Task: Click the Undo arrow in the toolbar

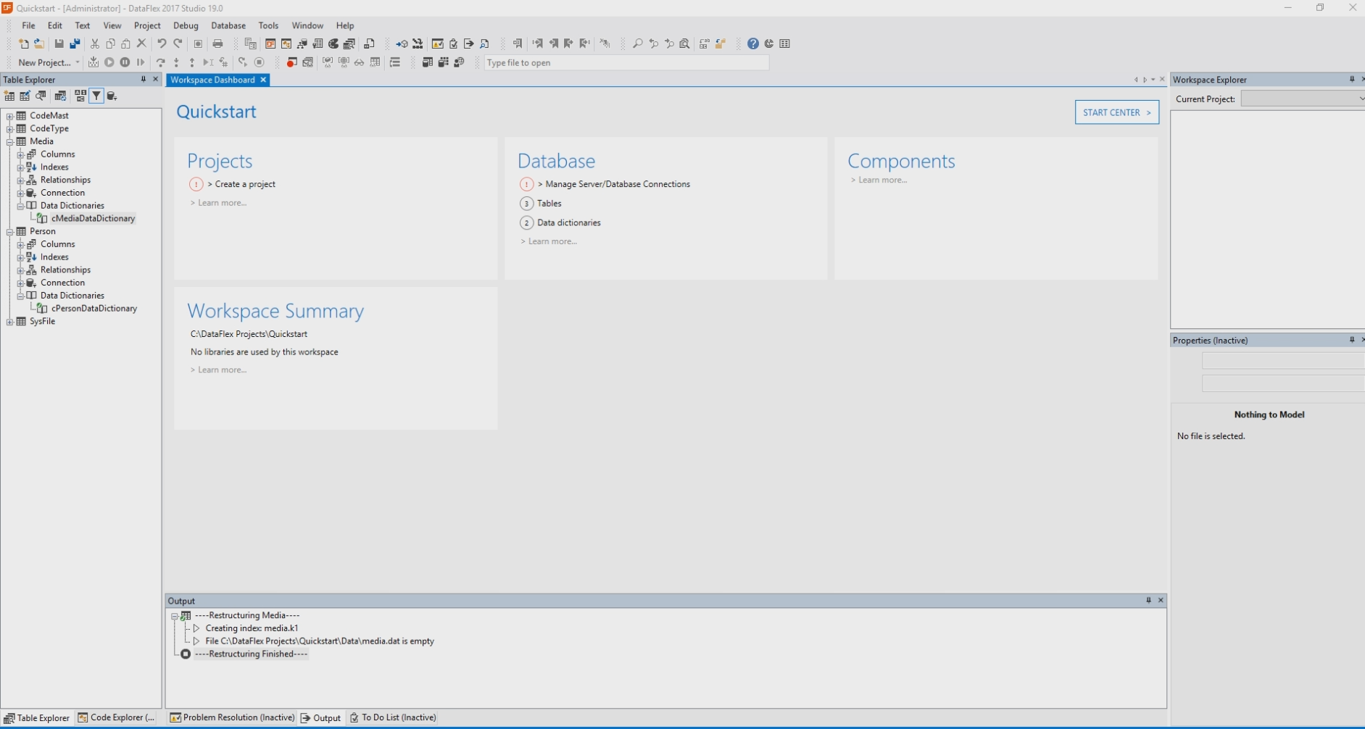Action: (162, 44)
